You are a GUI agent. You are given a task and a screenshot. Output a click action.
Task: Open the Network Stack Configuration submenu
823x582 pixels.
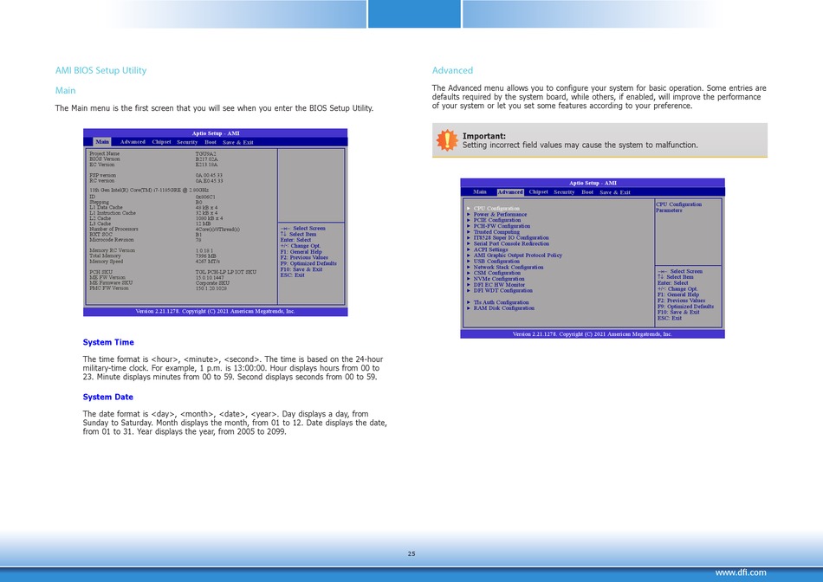pyautogui.click(x=509, y=267)
